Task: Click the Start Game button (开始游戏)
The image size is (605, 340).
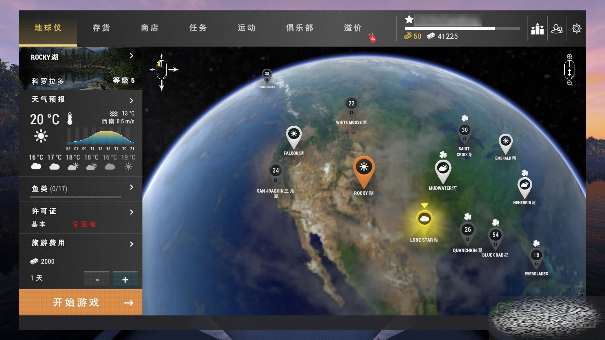Action: click(x=81, y=303)
